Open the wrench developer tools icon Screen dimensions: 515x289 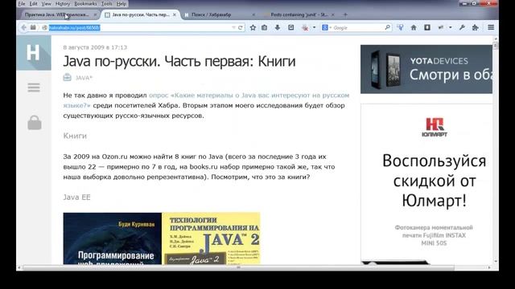(462, 28)
